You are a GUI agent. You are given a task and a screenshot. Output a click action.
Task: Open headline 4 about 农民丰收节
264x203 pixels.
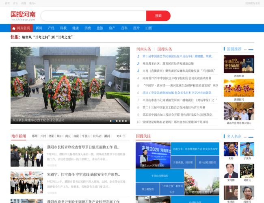point(177,78)
